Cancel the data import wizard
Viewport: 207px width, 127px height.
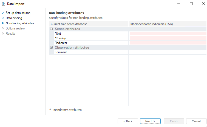196,121
